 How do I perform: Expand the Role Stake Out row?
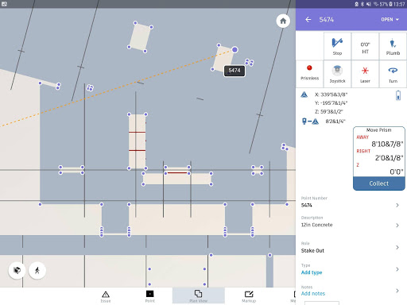coord(351,248)
